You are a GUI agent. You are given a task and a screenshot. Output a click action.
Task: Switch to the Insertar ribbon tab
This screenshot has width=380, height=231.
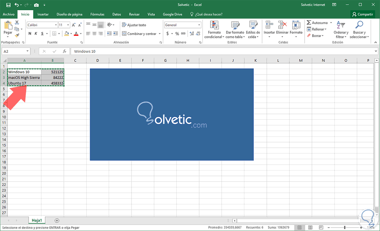43,14
